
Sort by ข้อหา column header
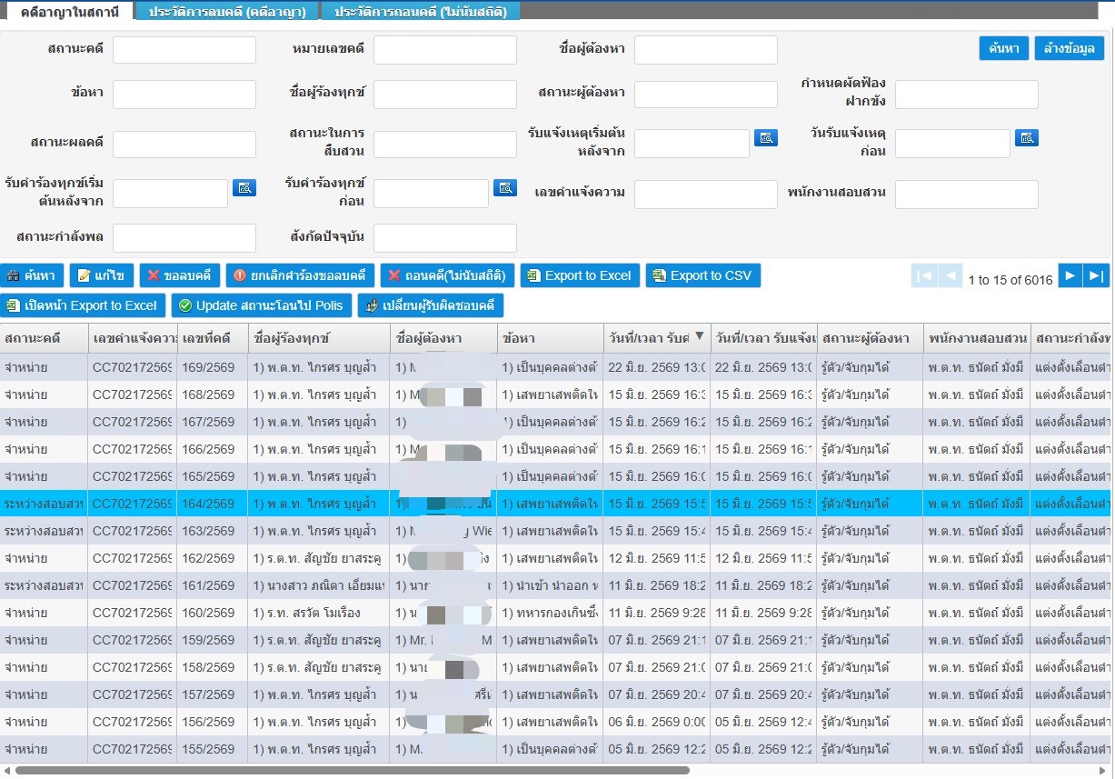[x=550, y=338]
